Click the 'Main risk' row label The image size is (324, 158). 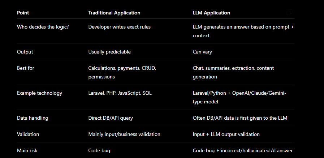[27, 150]
